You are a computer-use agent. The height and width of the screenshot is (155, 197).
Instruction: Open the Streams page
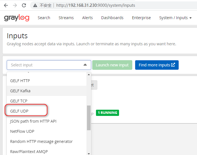pyautogui.click(x=66, y=18)
